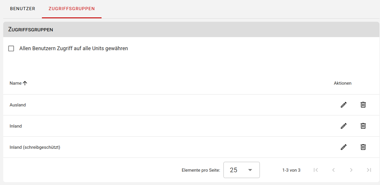The image size is (380, 185).
Task: Delete the Inland access group
Action: click(363, 126)
